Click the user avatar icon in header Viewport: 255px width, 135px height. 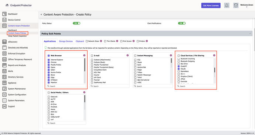(236, 6)
